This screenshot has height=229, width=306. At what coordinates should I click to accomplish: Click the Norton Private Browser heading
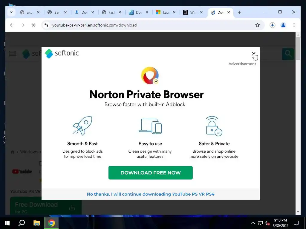[x=146, y=95]
